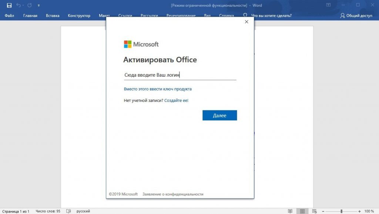379x214 pixels.
Task: Click the lightbulb Tell Me icon
Action: pos(245,15)
